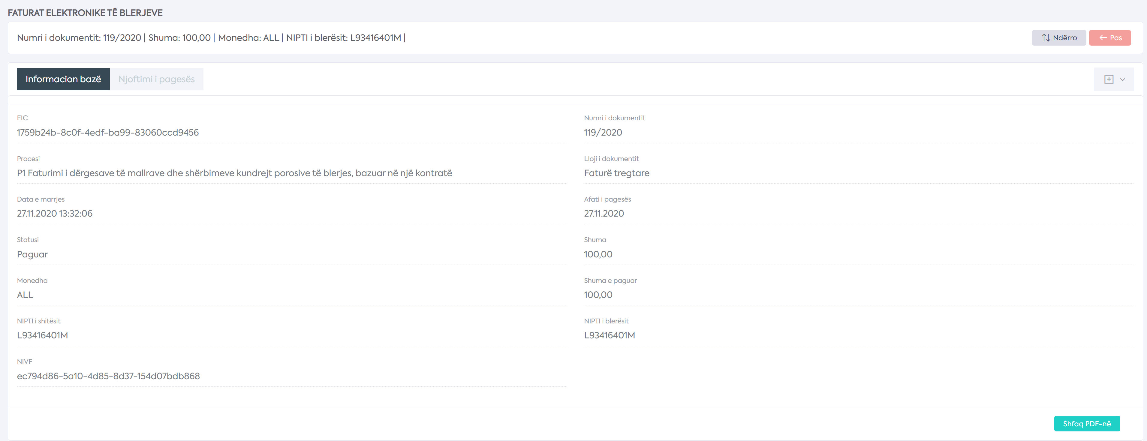Screen dimensions: 1147x441
Task: Click the date received 27.11.2020 13:32:06
Action: coord(55,214)
